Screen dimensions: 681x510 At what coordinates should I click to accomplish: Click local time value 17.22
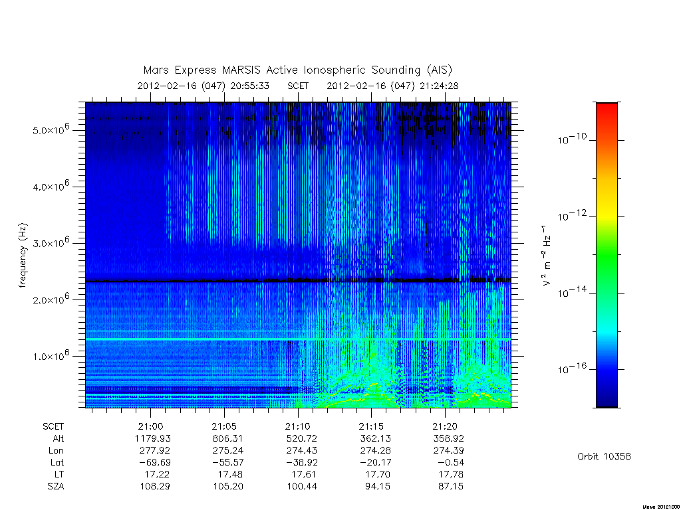coord(157,474)
